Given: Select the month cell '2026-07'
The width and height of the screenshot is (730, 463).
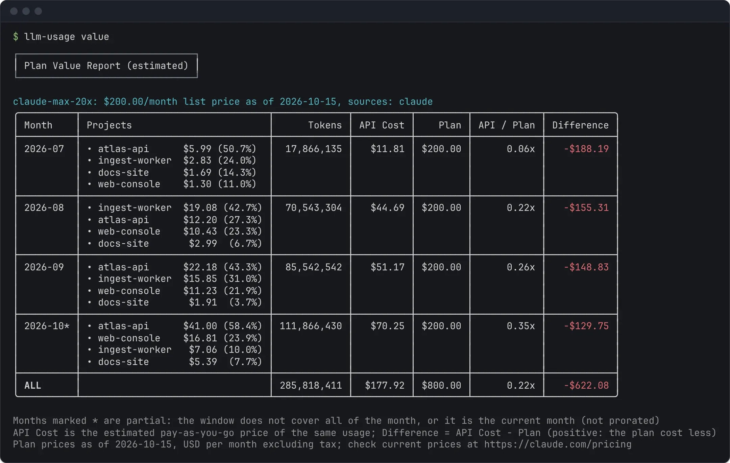Looking at the screenshot, I should 44,149.
